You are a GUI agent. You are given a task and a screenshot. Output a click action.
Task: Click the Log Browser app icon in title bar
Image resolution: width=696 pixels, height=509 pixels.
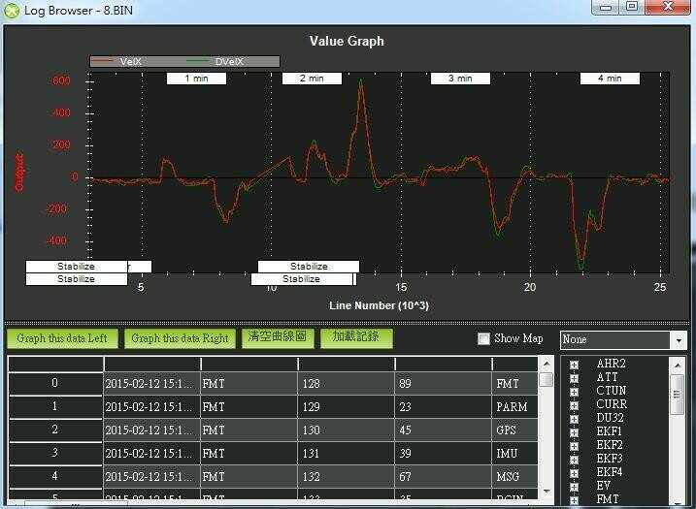(12, 9)
